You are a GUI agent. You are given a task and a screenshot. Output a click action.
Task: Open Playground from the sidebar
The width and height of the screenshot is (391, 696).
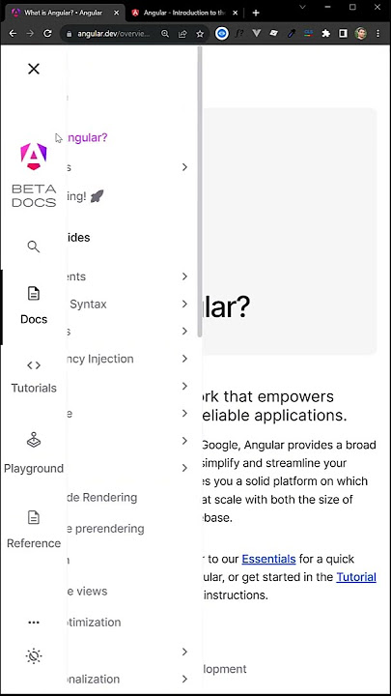pyautogui.click(x=34, y=454)
